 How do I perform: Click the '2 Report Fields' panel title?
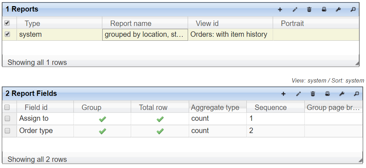pos(31,94)
